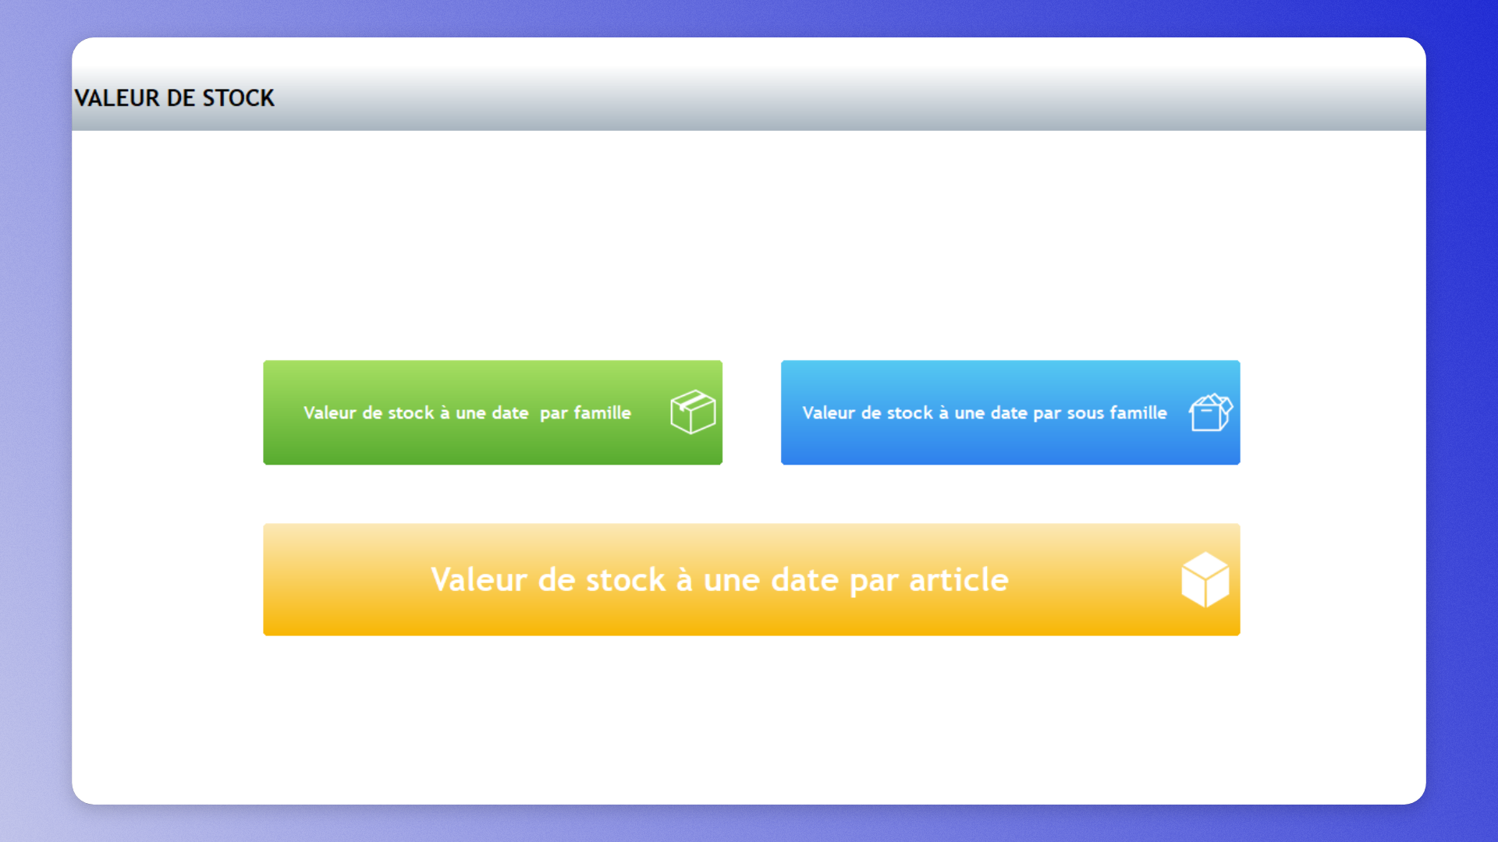Select the blue 'par sous famille' text

pyautogui.click(x=985, y=413)
